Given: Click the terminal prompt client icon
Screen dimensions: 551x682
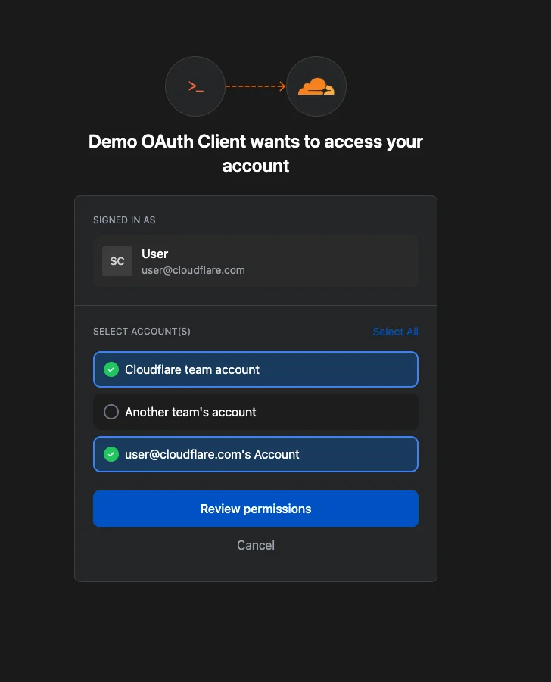Looking at the screenshot, I should (195, 86).
